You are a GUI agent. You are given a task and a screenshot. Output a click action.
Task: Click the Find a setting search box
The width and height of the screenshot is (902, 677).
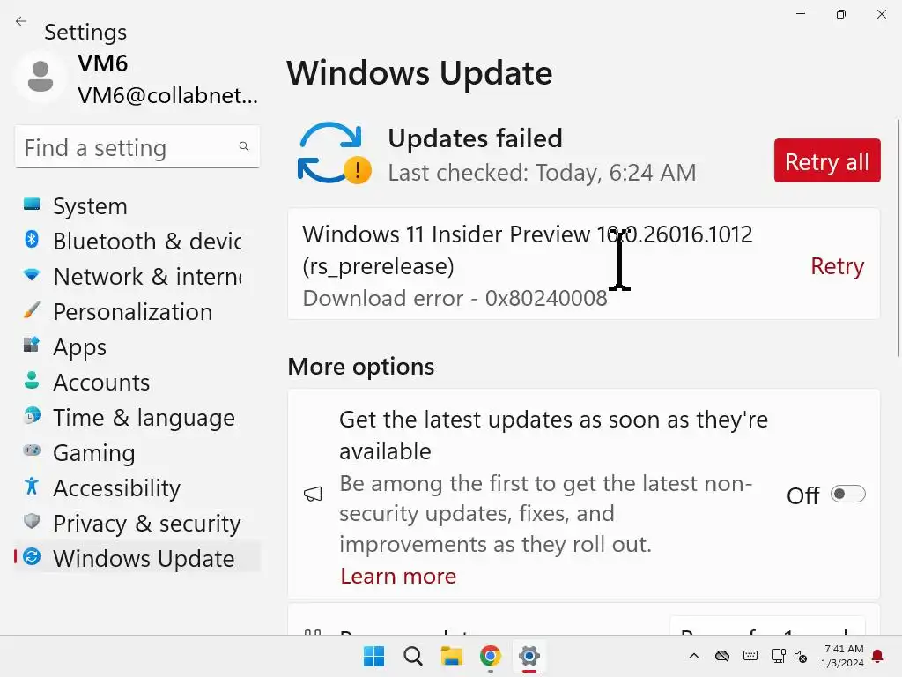137,147
